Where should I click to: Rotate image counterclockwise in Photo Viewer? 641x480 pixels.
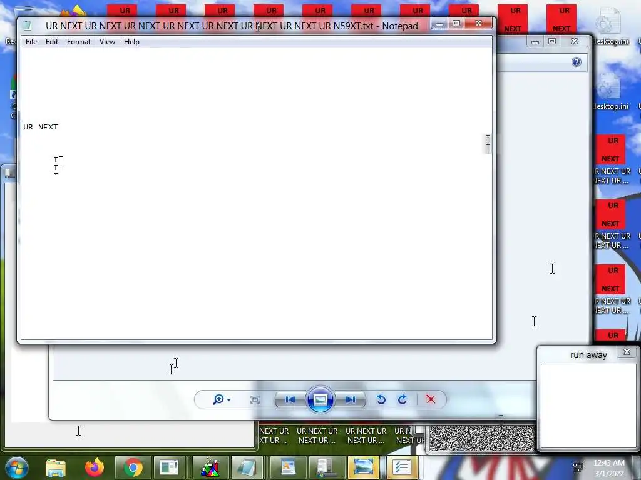point(381,399)
